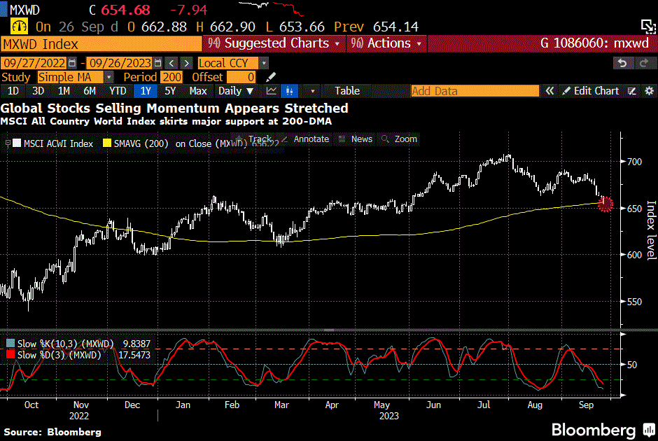
Task: Click the last price 654.68
Action: tap(125, 10)
